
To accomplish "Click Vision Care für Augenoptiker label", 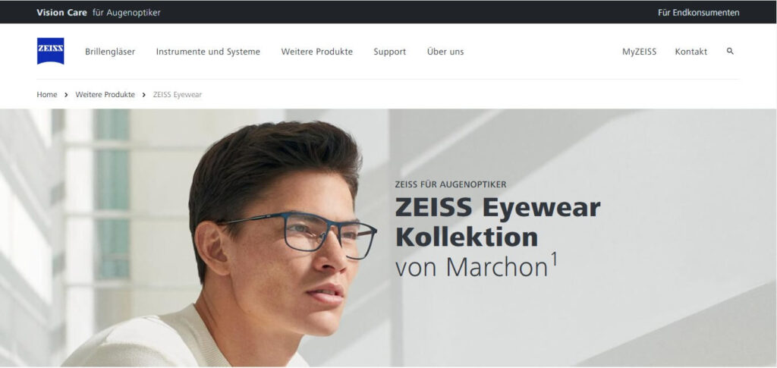I will pos(99,12).
